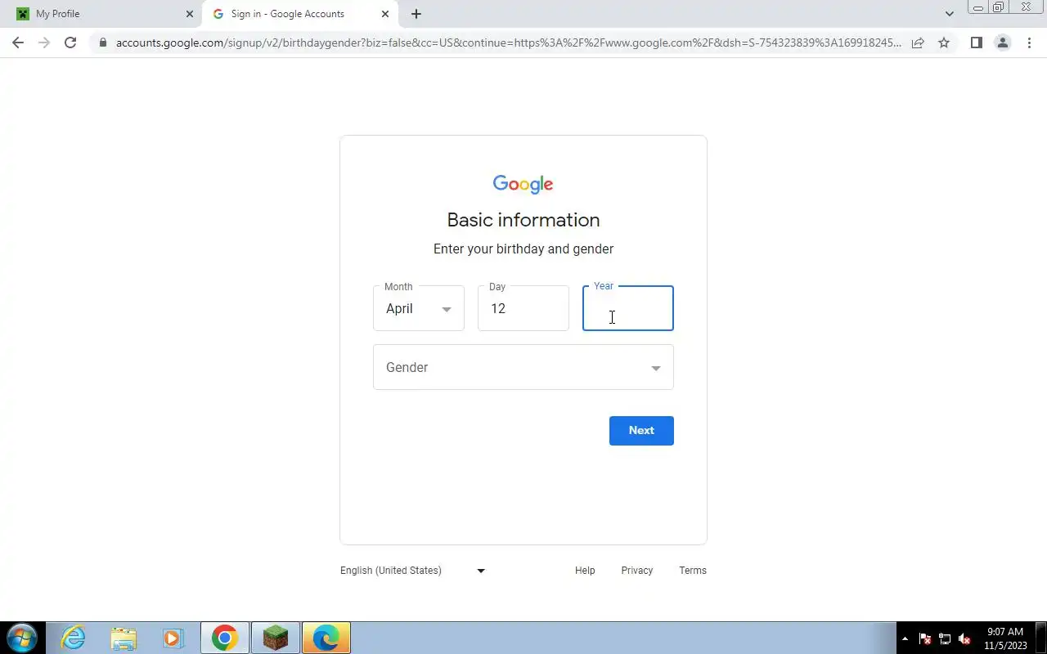View site information lock icon
Screen dimensions: 1047x654
102,43
